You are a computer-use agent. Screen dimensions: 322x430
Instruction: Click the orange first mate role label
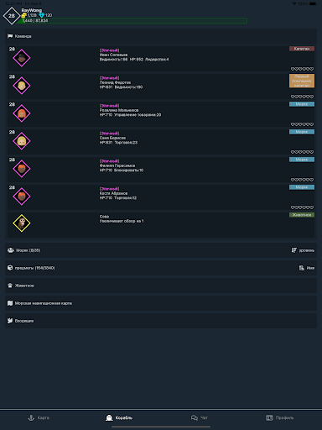click(x=302, y=81)
